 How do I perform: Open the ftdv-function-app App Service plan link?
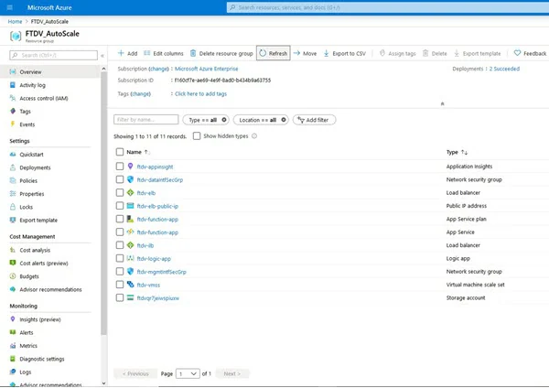pyautogui.click(x=157, y=220)
